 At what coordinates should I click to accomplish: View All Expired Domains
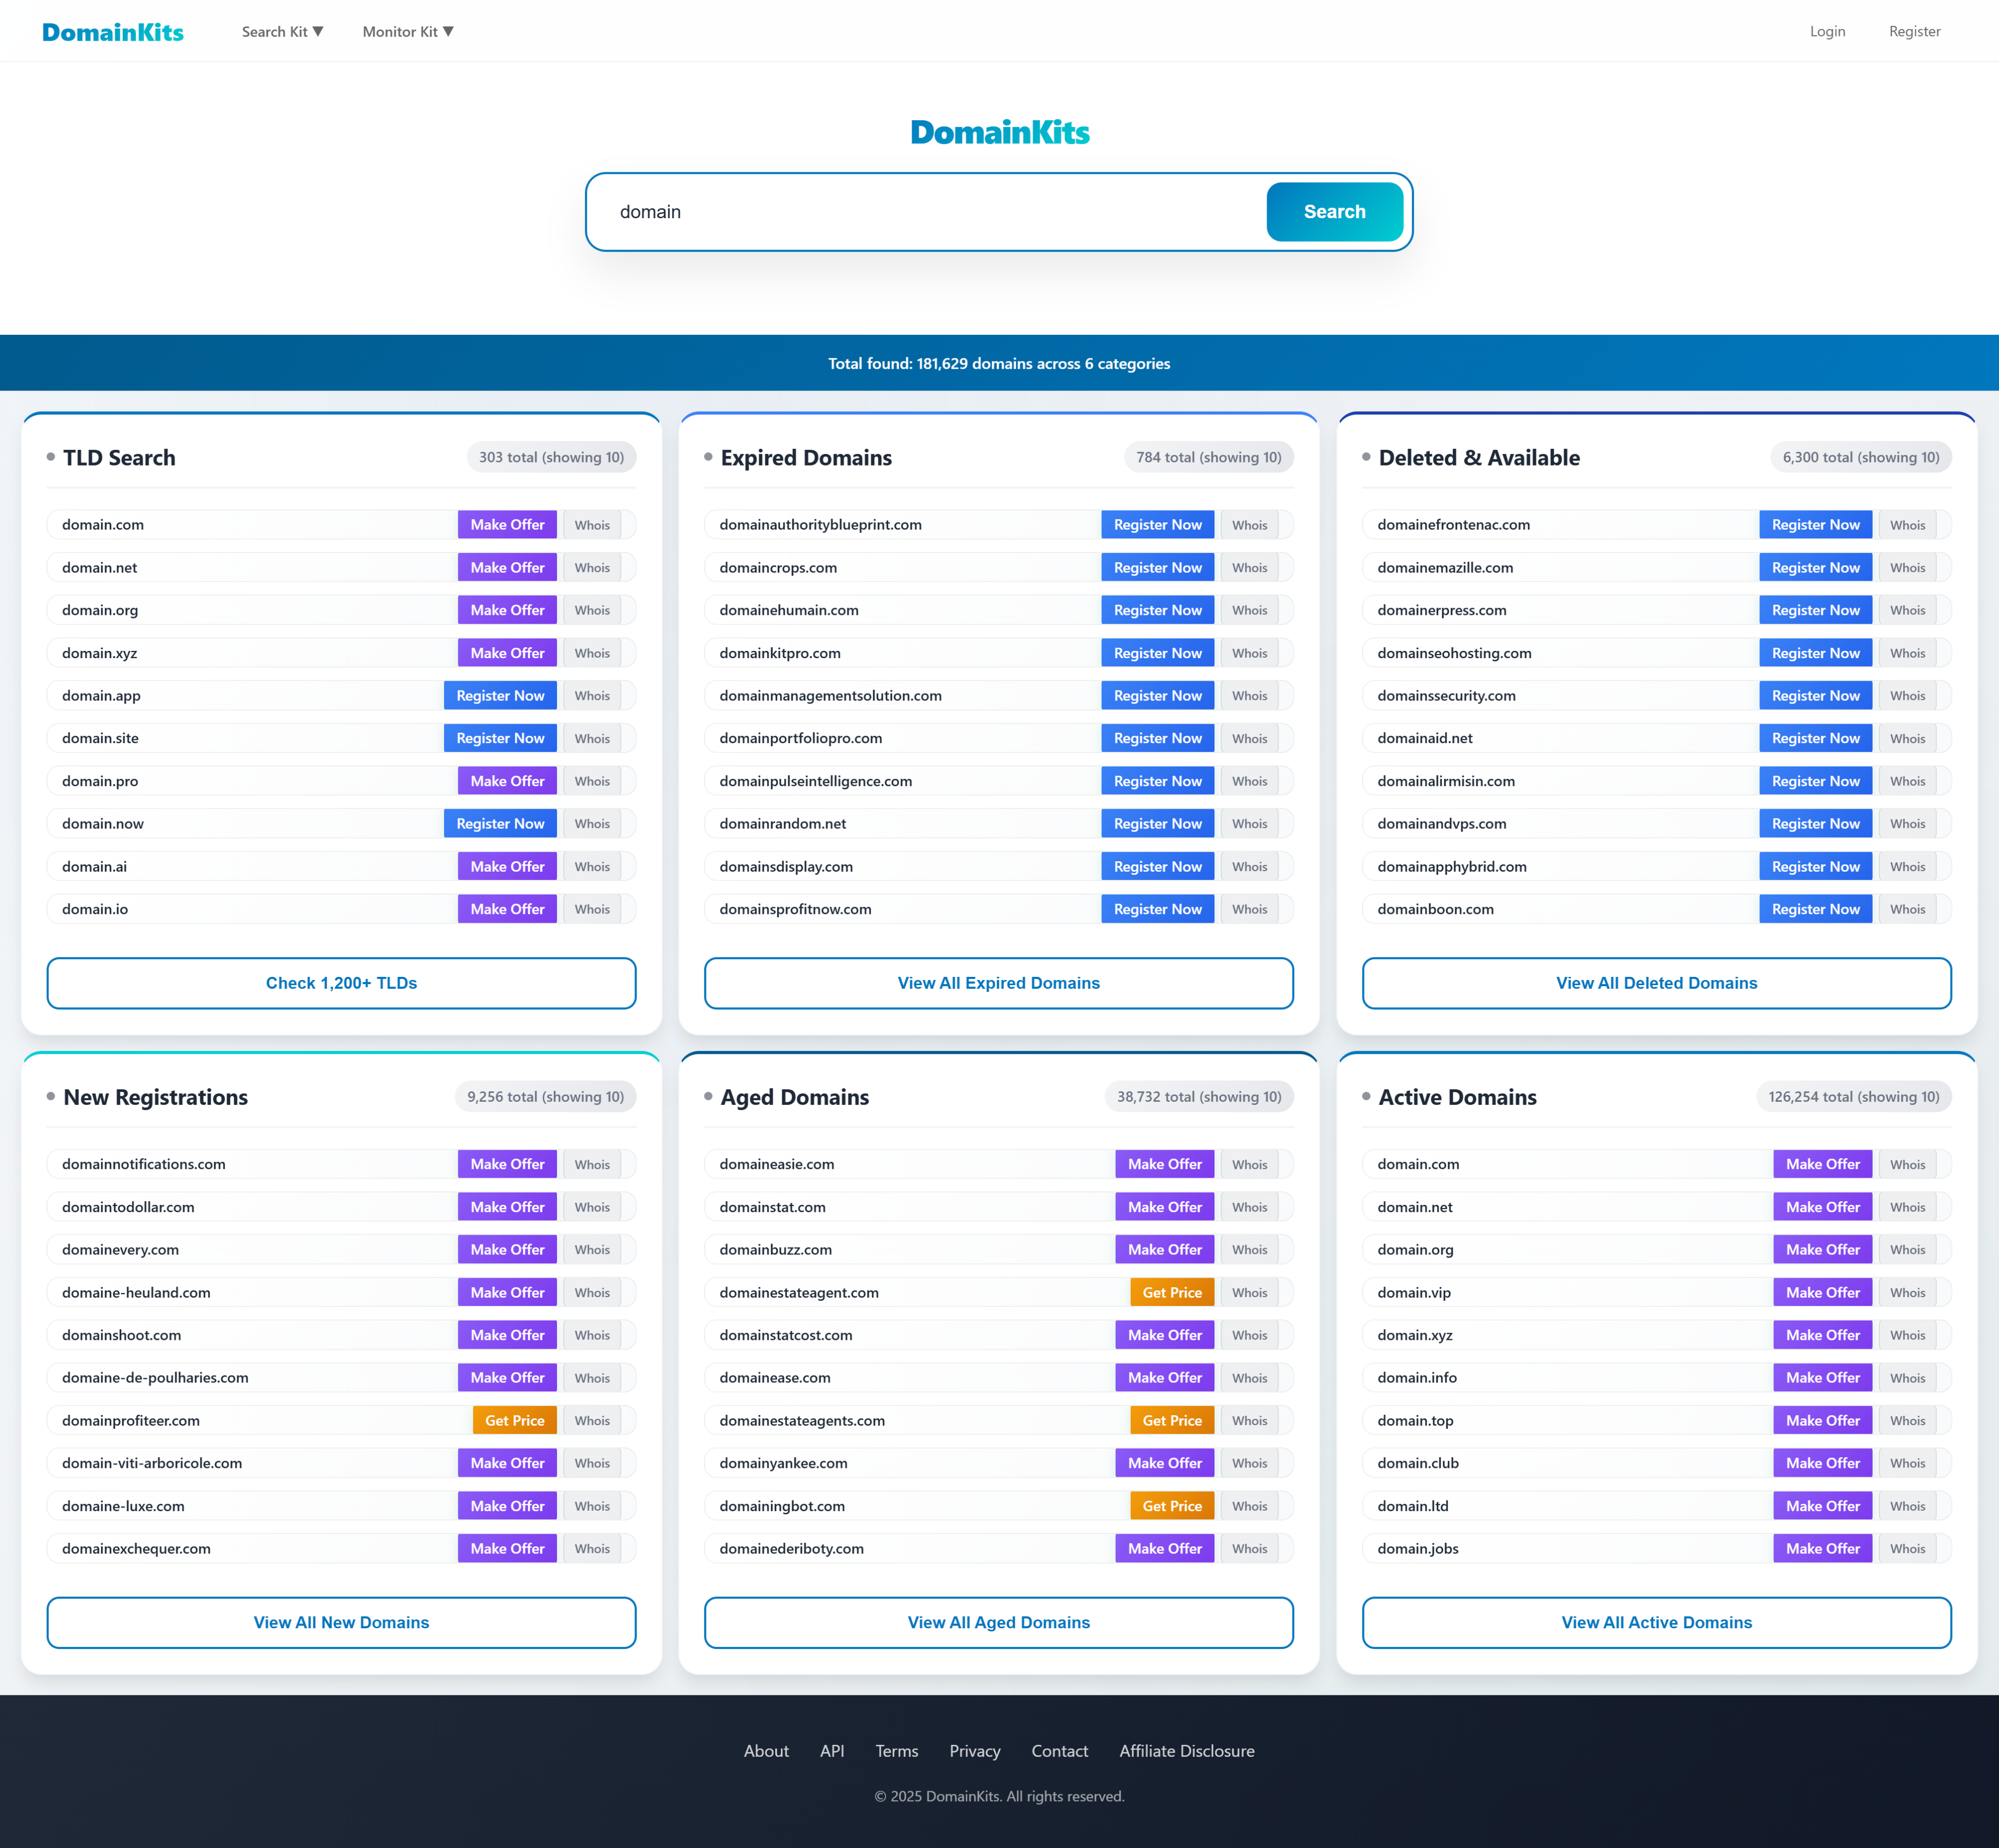click(997, 983)
